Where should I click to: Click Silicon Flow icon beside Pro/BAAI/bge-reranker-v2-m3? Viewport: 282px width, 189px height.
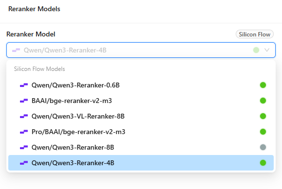pyautogui.click(x=24, y=132)
